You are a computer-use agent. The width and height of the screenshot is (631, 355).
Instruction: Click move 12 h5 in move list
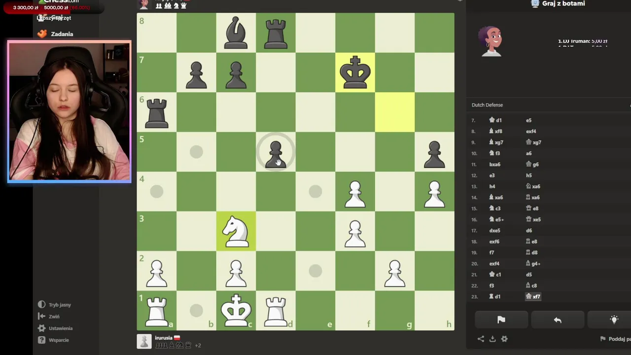point(528,176)
